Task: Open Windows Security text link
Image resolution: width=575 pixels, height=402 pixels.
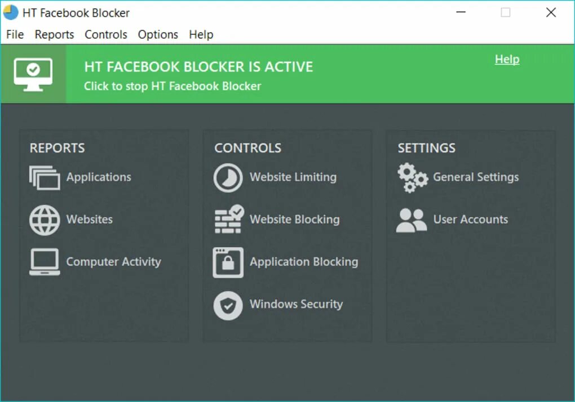Action: coord(297,304)
